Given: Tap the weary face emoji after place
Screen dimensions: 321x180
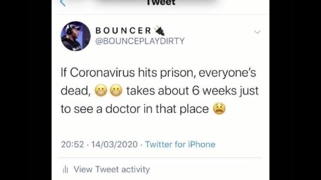Looking at the screenshot, I should point(219,109).
